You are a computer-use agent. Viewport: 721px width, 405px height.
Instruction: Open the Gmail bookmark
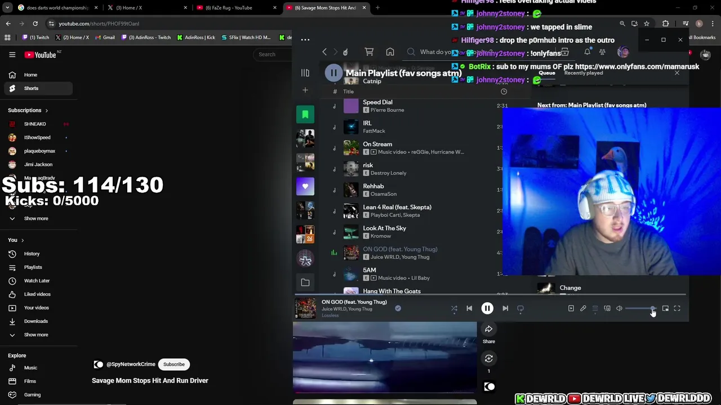click(x=105, y=38)
